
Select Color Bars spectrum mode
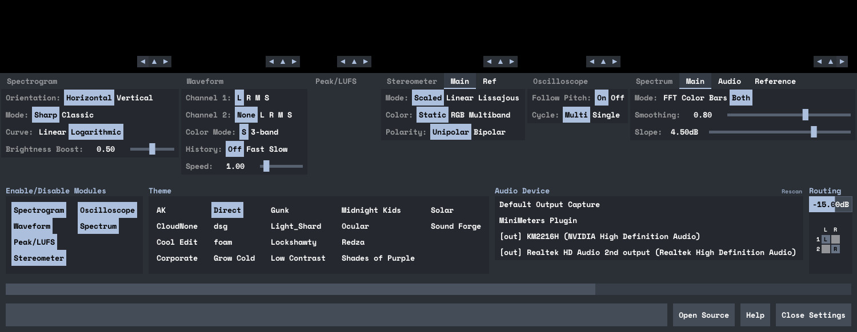point(704,98)
